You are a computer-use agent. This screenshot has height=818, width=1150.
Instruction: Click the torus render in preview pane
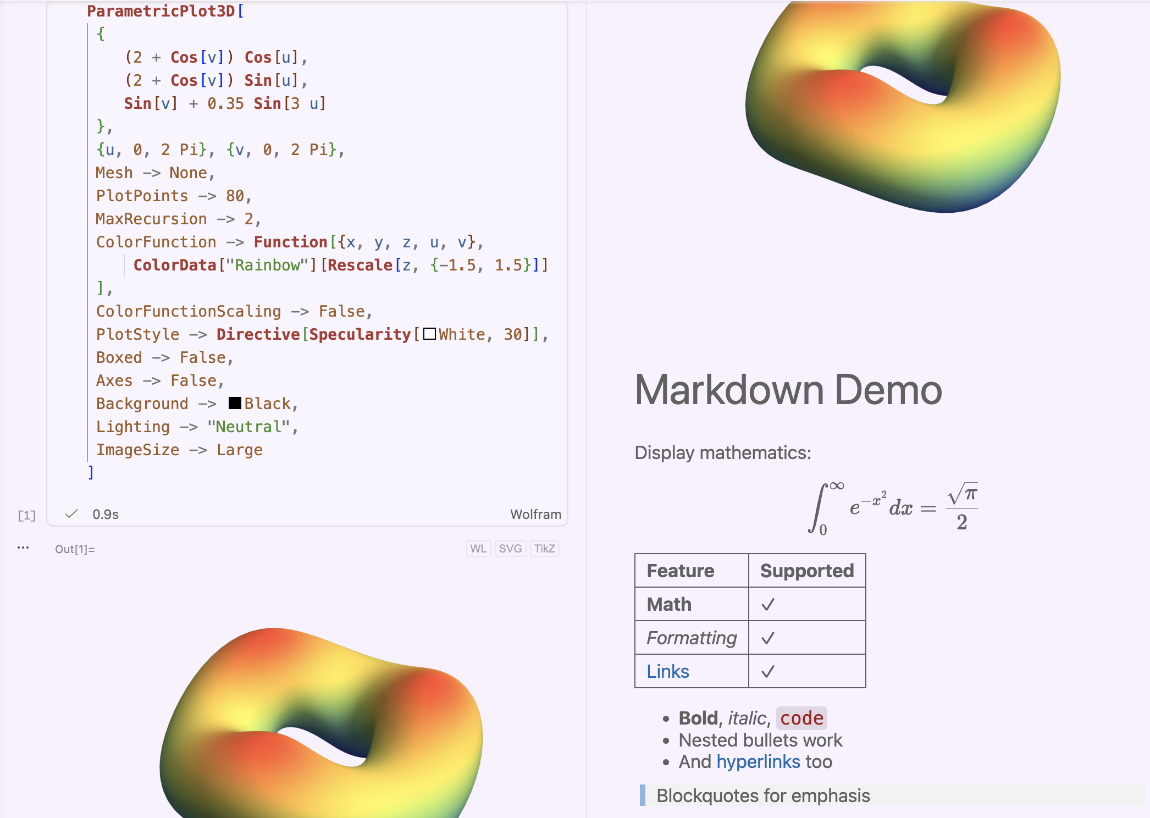point(903,107)
